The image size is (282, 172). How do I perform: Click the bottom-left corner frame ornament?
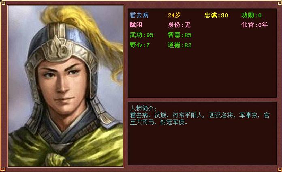click(x=3, y=169)
